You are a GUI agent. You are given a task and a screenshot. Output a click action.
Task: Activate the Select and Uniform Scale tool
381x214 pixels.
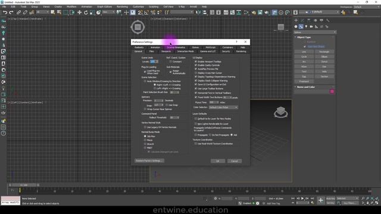click(x=92, y=12)
